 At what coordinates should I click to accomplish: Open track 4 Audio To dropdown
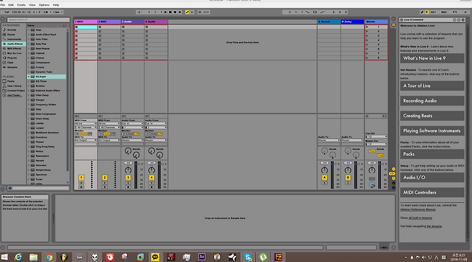pos(156,140)
